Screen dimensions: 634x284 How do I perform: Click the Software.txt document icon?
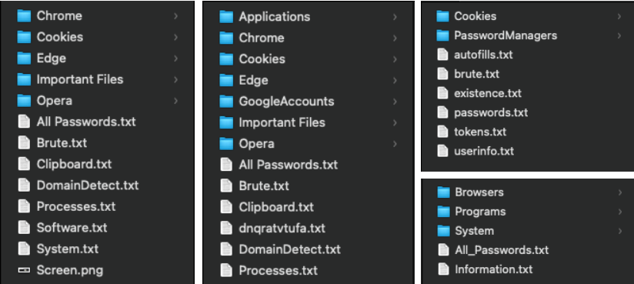[x=24, y=227]
